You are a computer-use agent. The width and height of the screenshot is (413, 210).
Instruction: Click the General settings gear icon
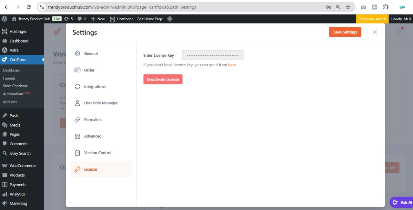click(77, 53)
